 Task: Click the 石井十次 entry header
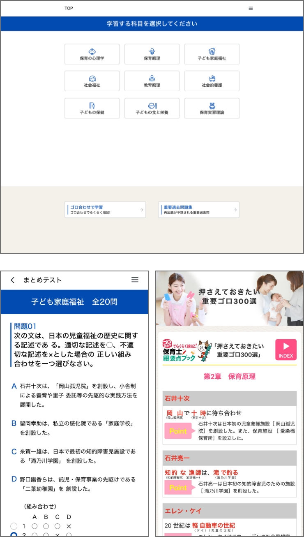(x=229, y=398)
